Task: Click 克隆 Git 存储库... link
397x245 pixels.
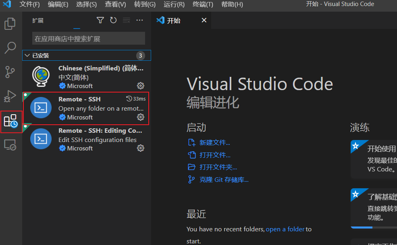Action: [224, 179]
